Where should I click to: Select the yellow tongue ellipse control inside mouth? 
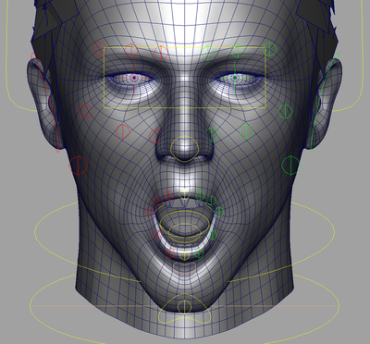(x=184, y=233)
